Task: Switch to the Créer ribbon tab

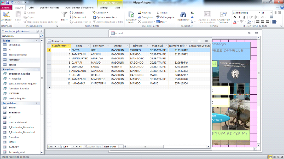Action: [31, 7]
